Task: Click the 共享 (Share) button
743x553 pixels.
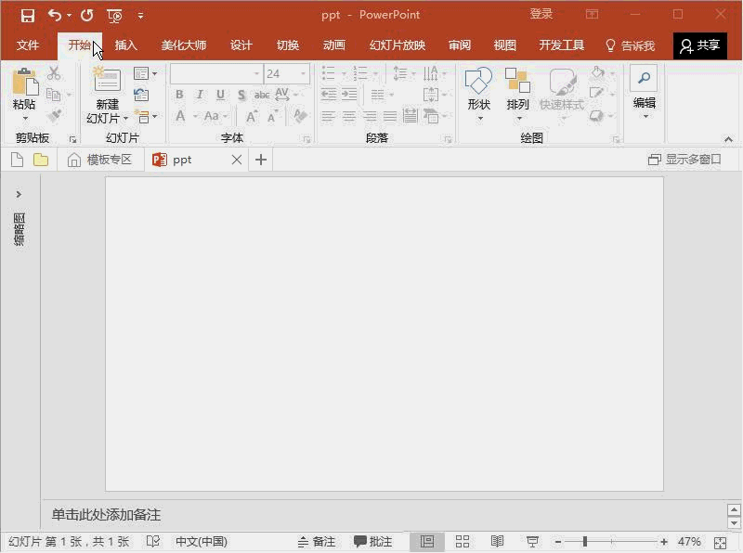Action: (x=699, y=45)
